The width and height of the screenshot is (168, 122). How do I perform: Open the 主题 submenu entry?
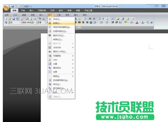click(x=61, y=64)
